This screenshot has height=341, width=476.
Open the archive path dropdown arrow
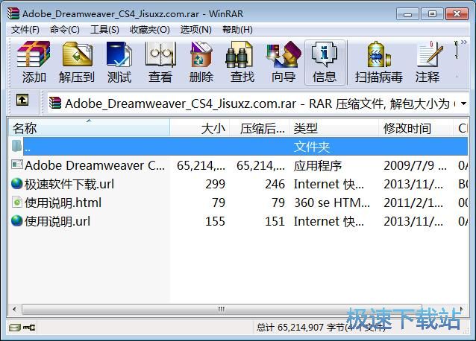click(x=463, y=103)
